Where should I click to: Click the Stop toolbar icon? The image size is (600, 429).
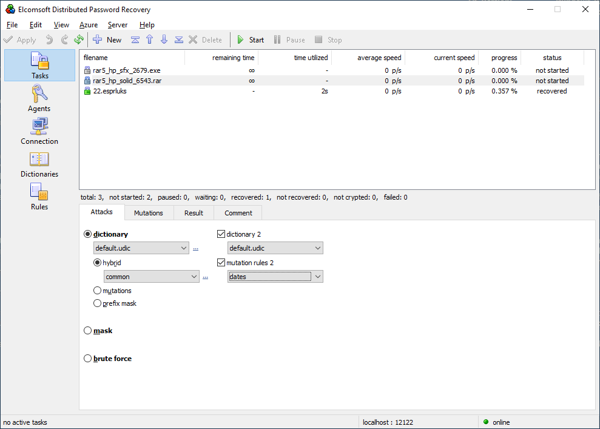[319, 39]
